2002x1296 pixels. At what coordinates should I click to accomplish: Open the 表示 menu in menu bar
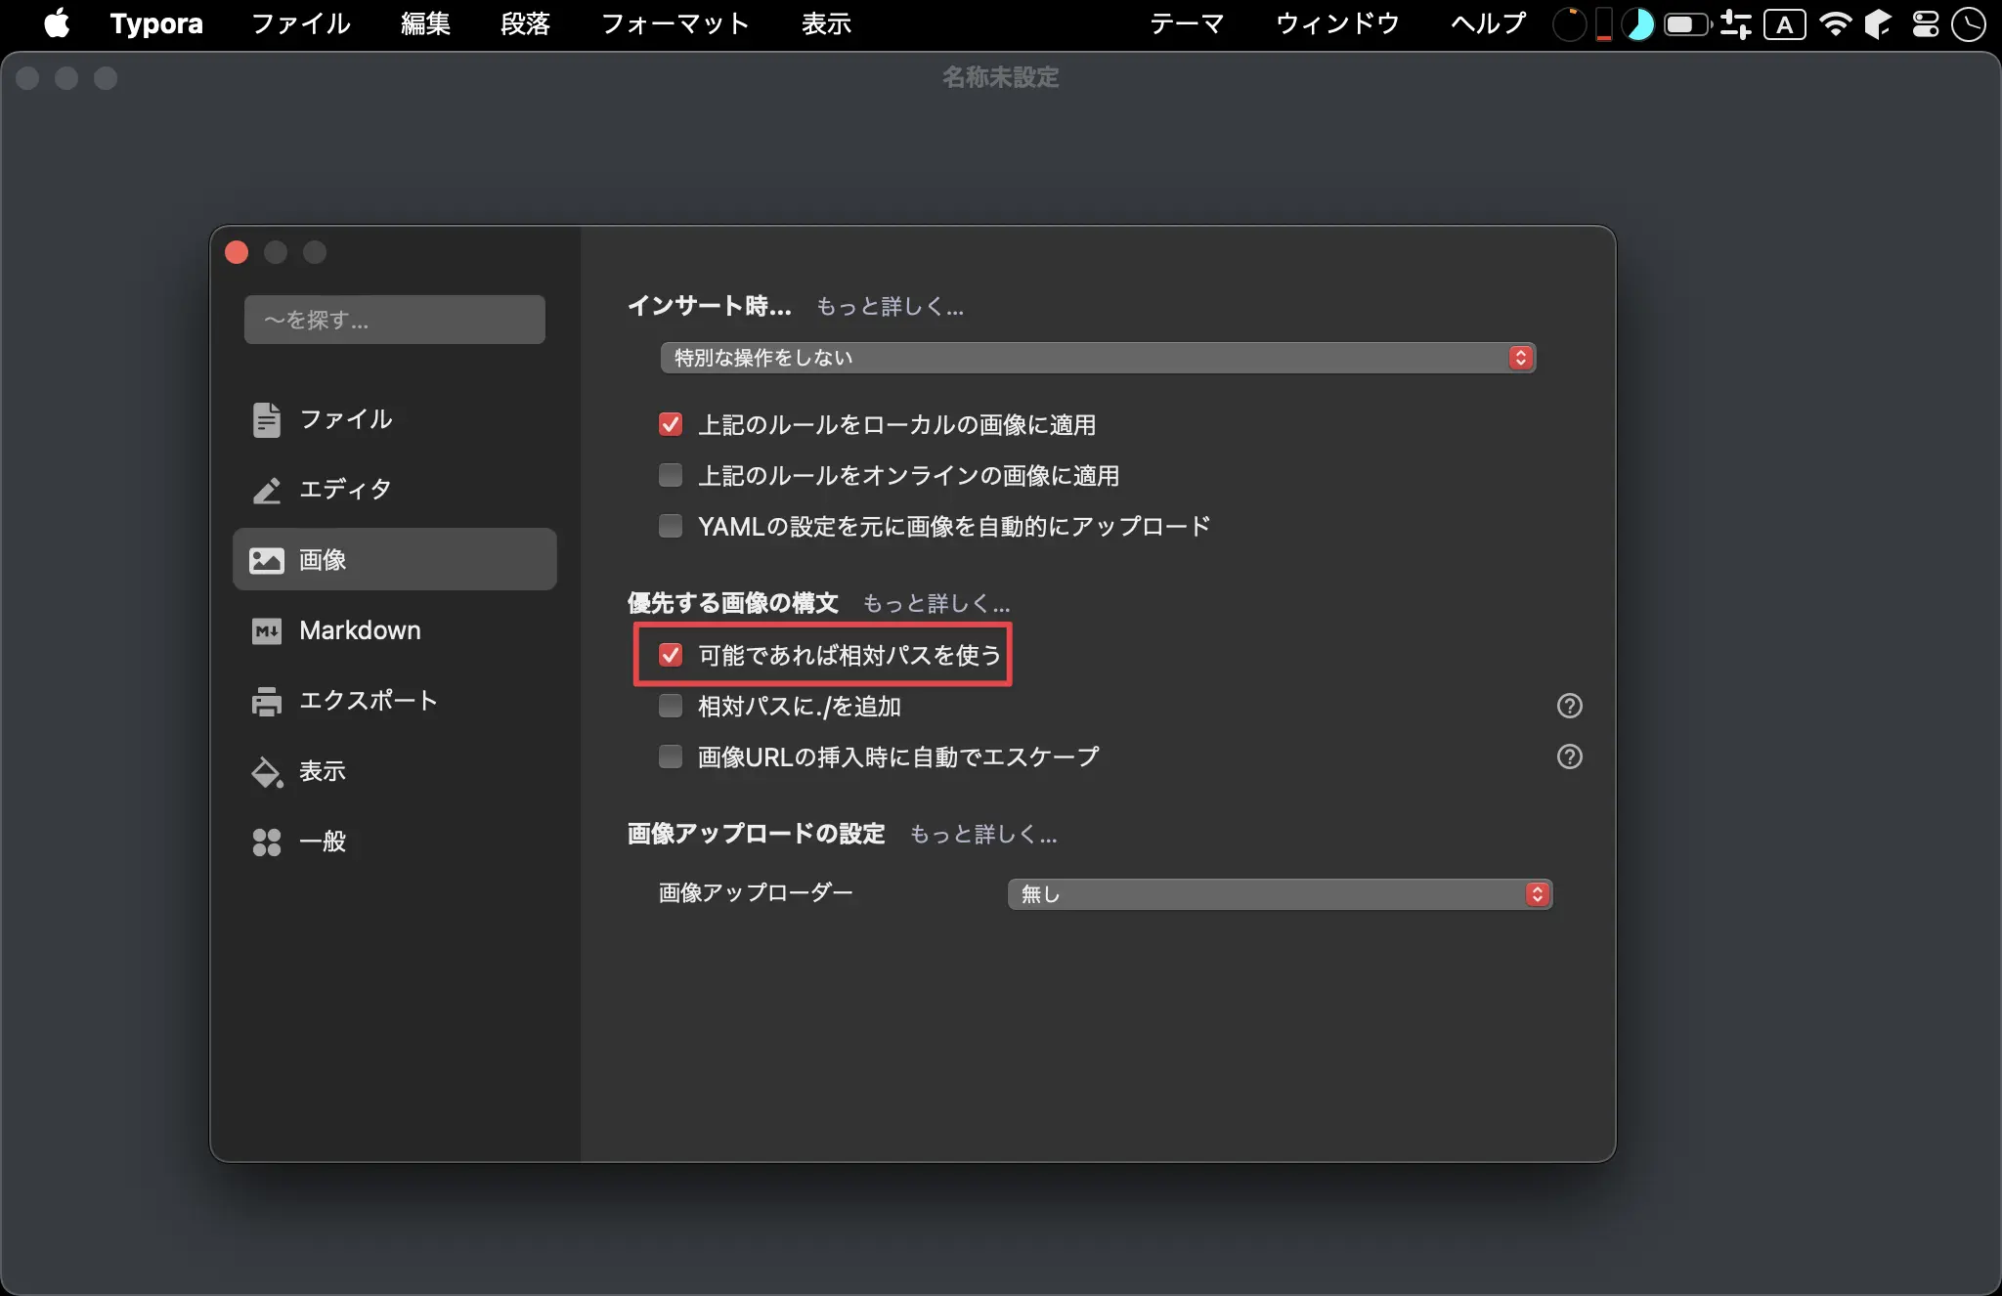click(826, 23)
